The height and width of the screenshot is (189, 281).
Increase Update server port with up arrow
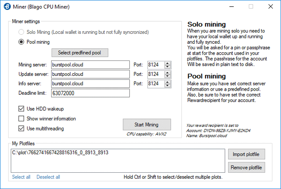tap(167, 73)
